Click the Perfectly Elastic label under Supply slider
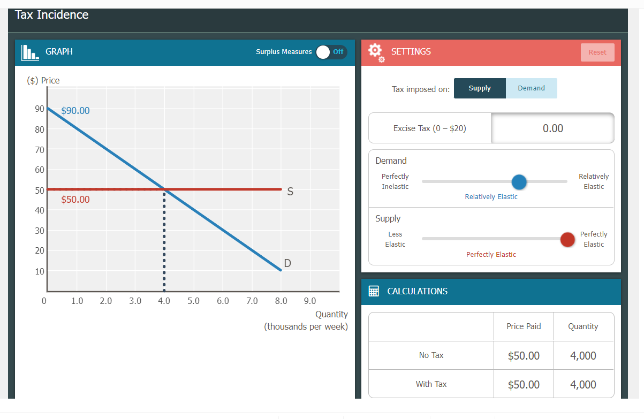Screen dimensions: 644x419 (491, 254)
